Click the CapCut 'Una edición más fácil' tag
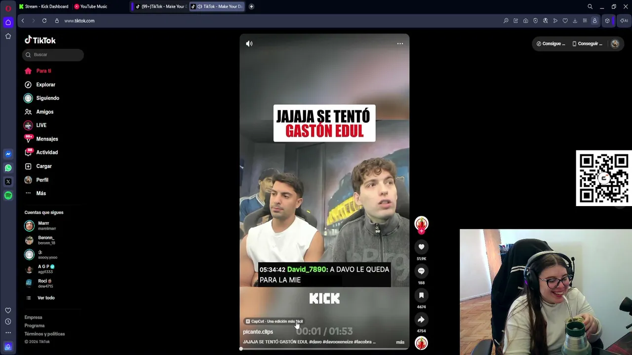Image resolution: width=632 pixels, height=355 pixels. (274, 321)
